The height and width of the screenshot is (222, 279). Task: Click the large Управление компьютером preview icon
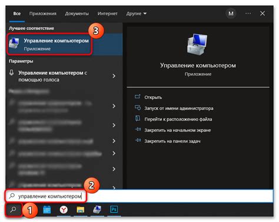197,45
